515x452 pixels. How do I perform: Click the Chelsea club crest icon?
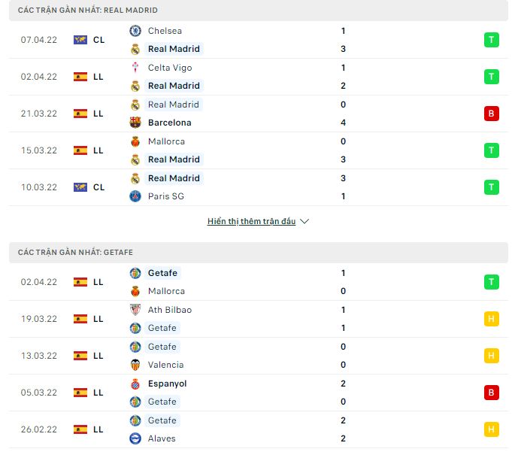click(135, 31)
